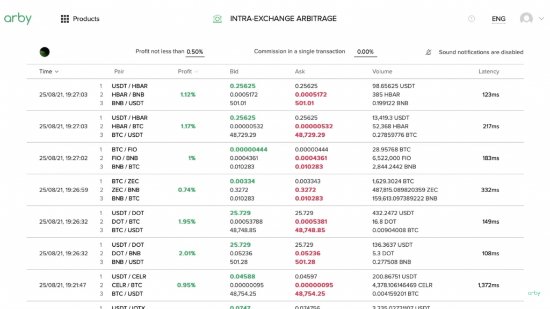Edit the commission 0.00% field
Screen dimensions: 550x309
365,52
